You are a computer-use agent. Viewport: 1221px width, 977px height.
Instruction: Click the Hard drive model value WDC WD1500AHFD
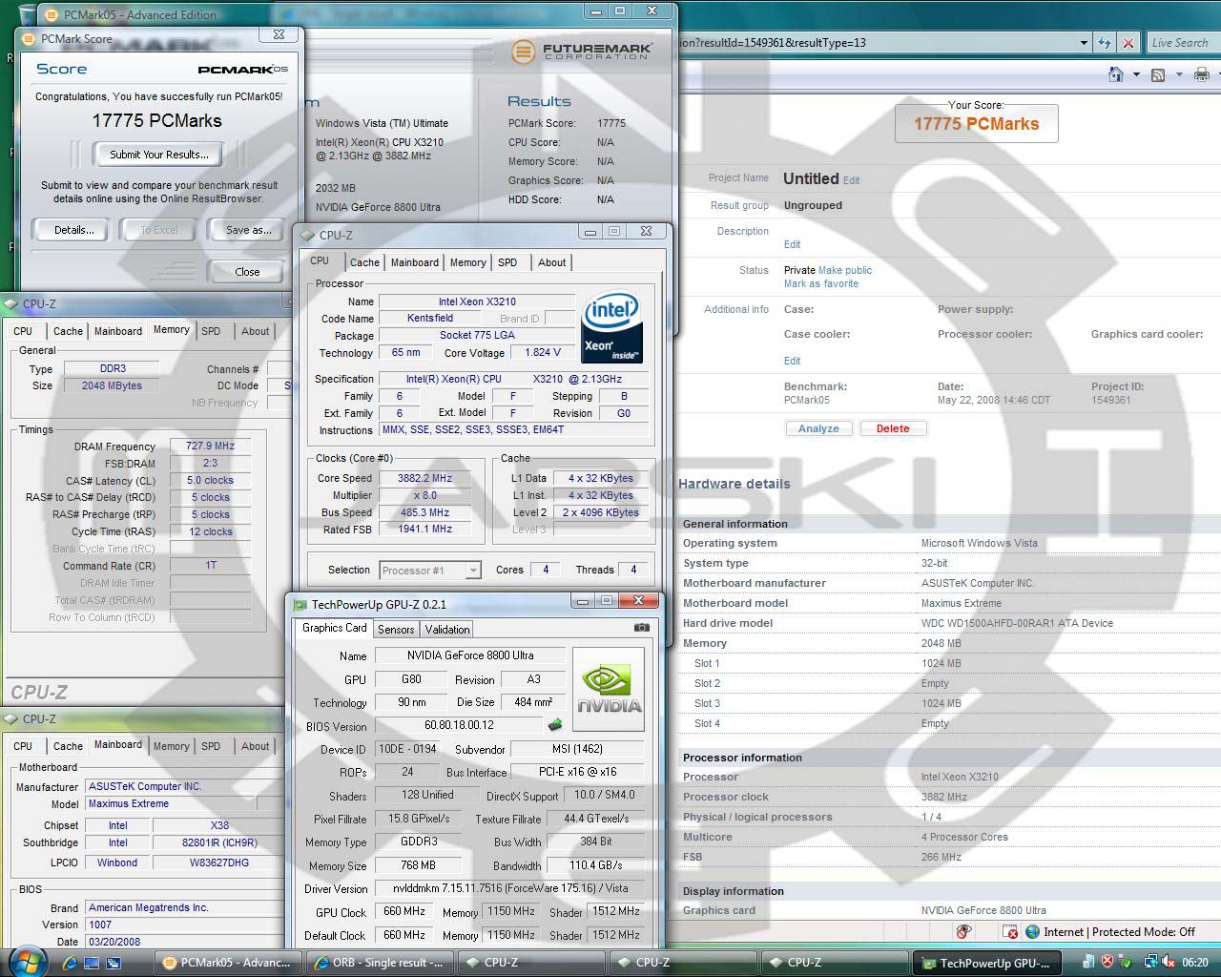pos(1017,623)
